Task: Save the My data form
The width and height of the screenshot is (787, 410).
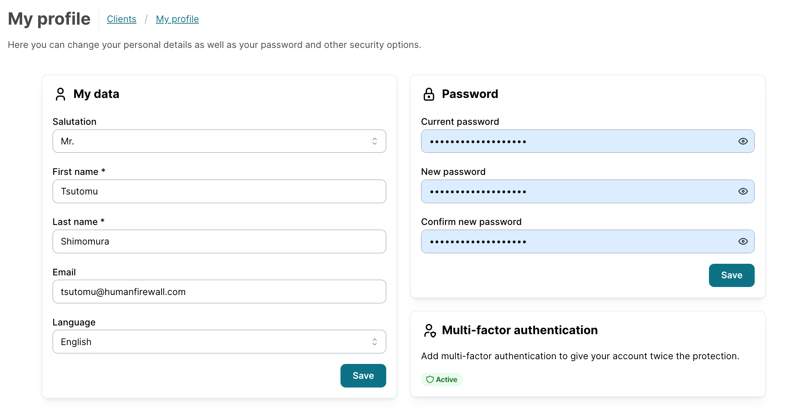Action: tap(363, 376)
